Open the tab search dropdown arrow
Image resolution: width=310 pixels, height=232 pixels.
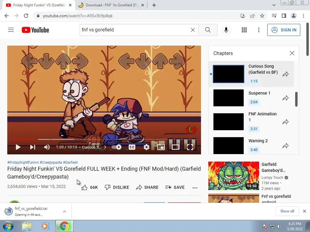click(x=274, y=5)
